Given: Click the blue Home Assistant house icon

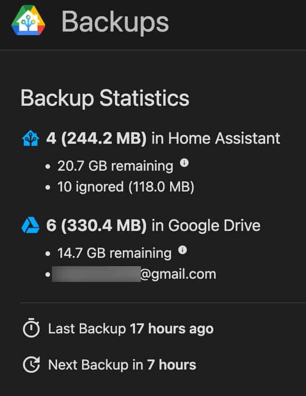Looking at the screenshot, I should (x=31, y=138).
